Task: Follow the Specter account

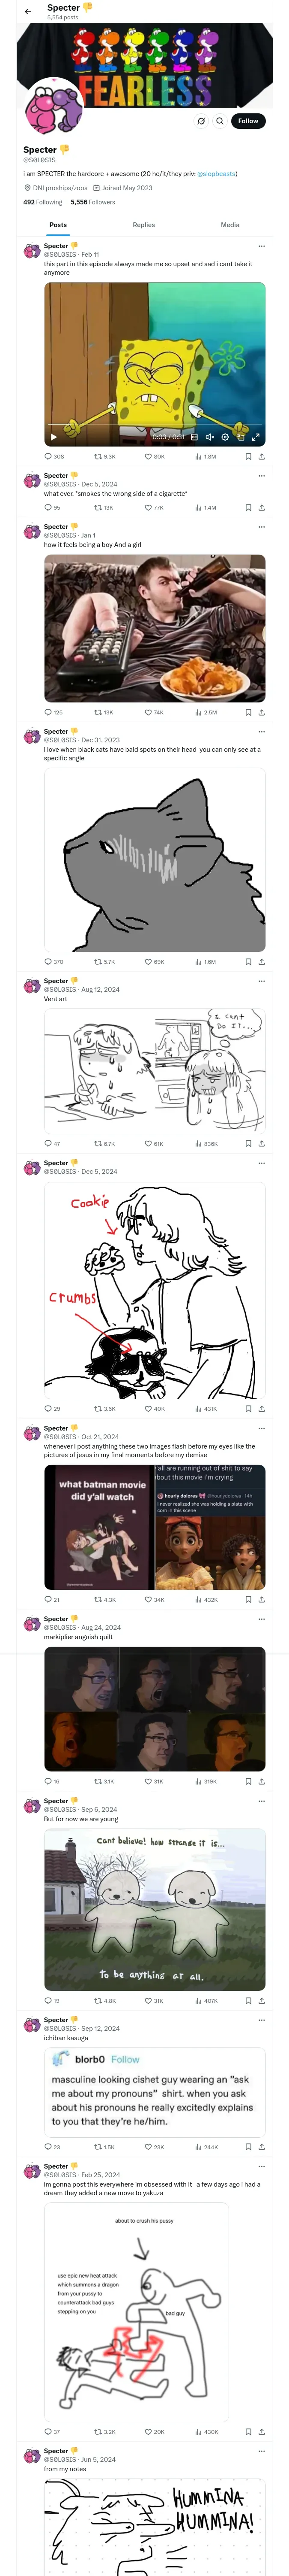Action: point(247,121)
